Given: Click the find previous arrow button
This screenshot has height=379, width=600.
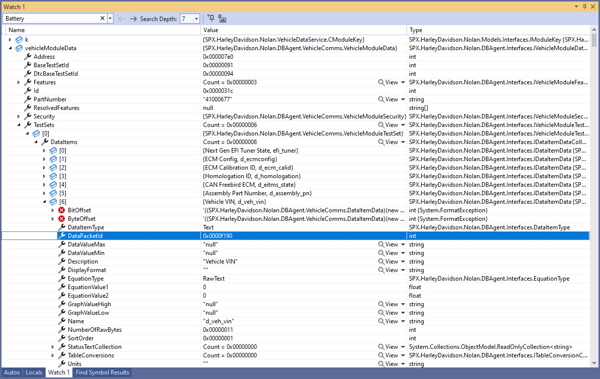Looking at the screenshot, I should (x=122, y=19).
